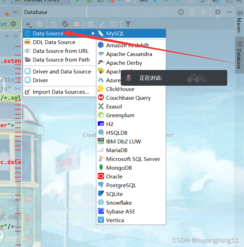Choose Data Source from Path
Viewport: 244px width, 247px height.
tap(59, 60)
